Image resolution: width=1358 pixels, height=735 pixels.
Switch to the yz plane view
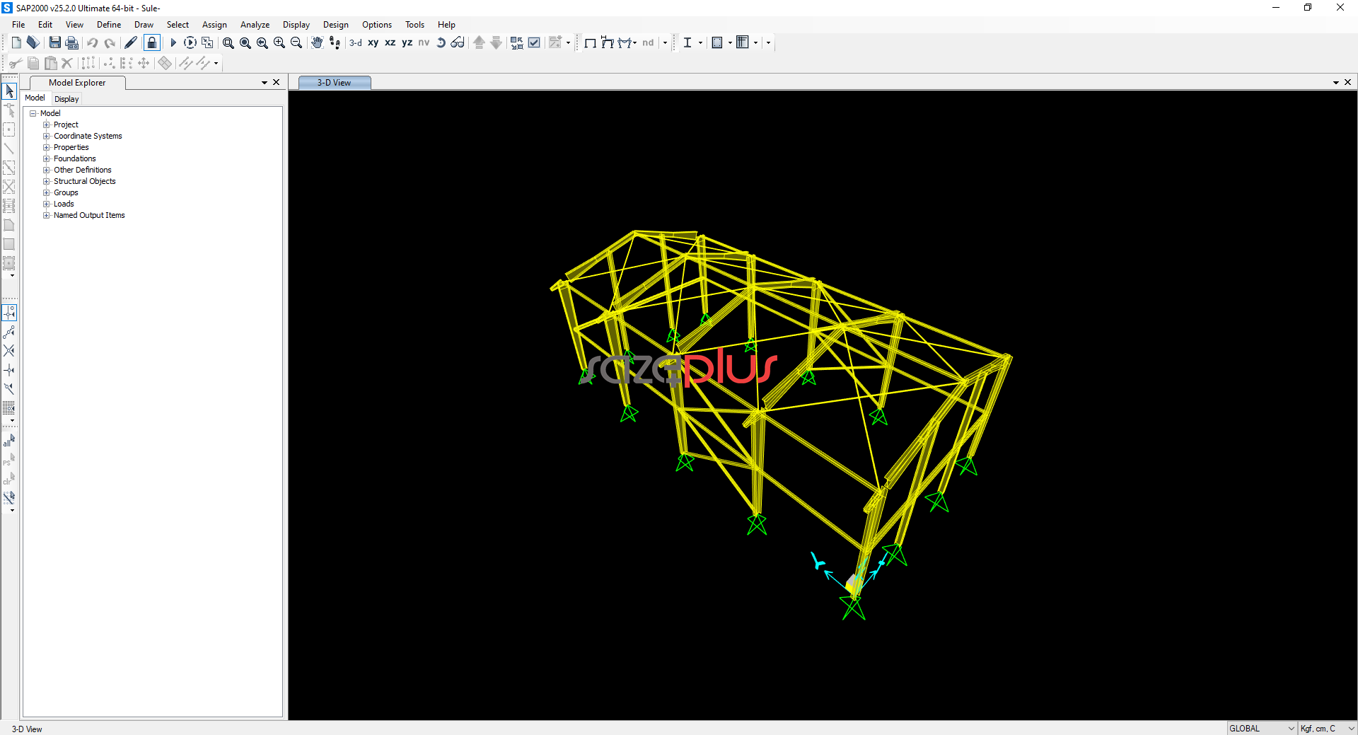pyautogui.click(x=407, y=42)
